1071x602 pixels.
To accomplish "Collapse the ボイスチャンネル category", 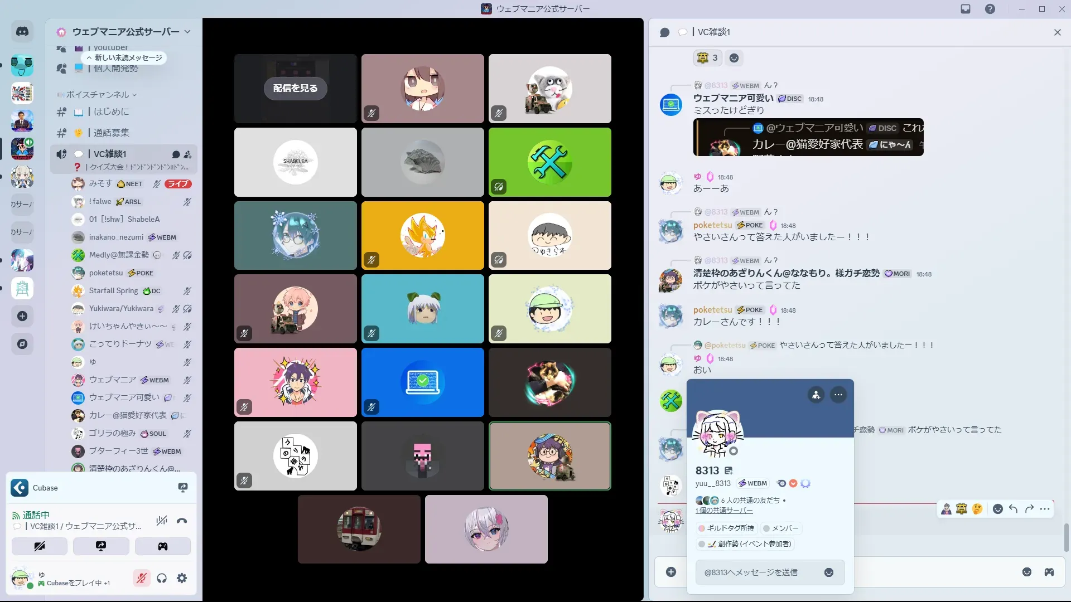I will (98, 95).
